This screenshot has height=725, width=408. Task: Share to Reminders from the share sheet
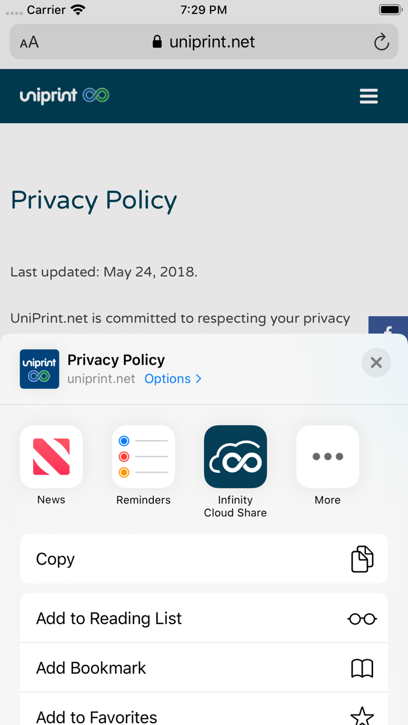pyautogui.click(x=143, y=456)
